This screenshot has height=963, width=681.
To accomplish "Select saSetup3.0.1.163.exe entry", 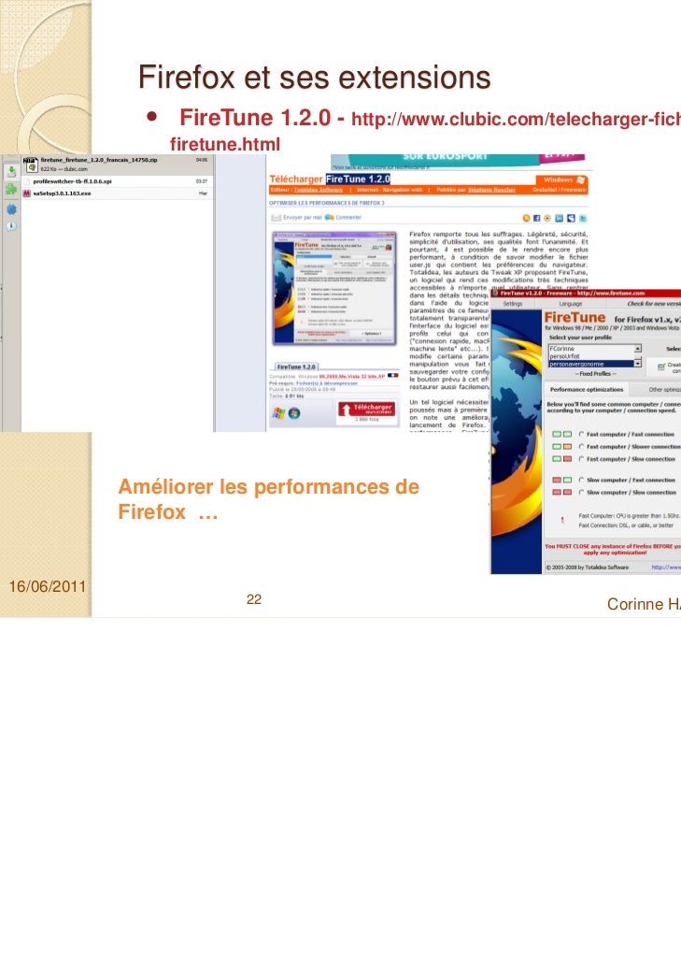I will tap(117, 194).
